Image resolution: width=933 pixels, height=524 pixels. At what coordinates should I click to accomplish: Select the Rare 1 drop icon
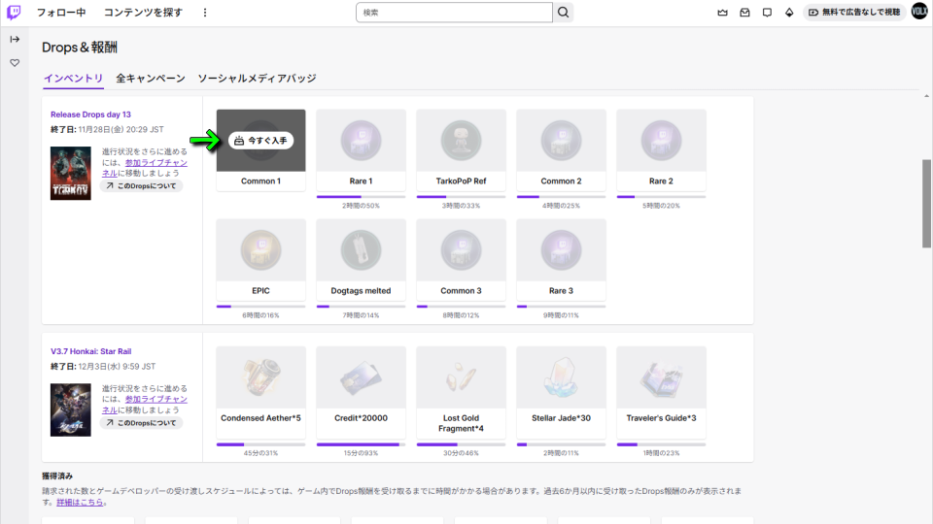[362, 141]
